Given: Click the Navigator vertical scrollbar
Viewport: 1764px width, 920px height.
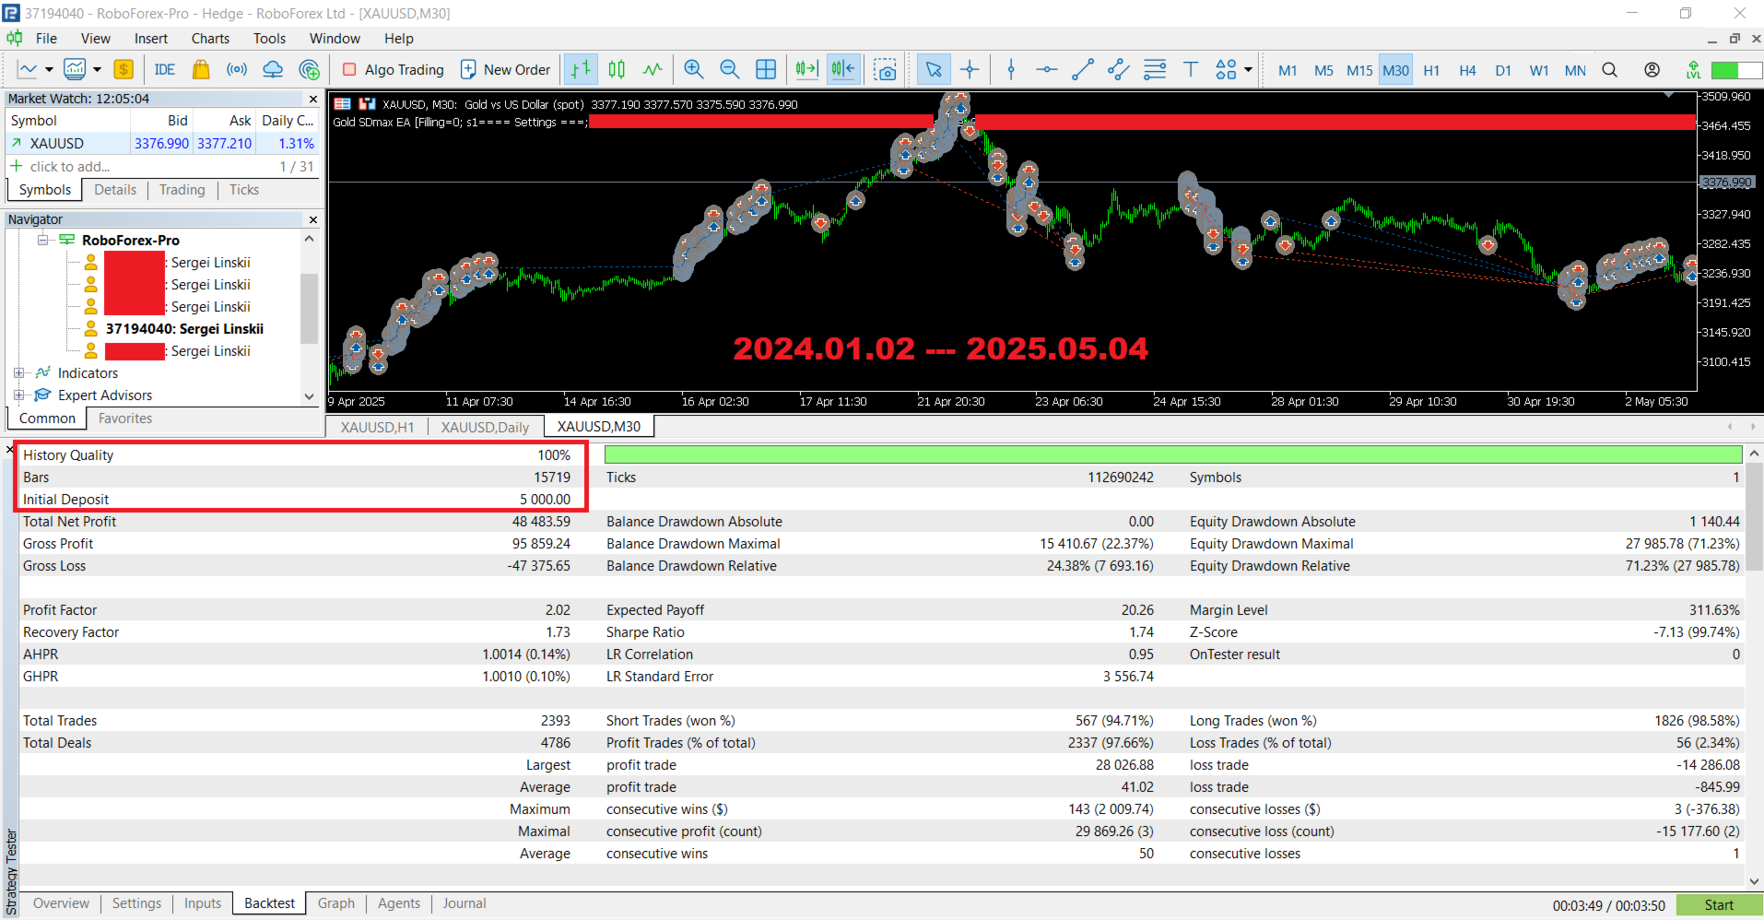Looking at the screenshot, I should (x=310, y=309).
